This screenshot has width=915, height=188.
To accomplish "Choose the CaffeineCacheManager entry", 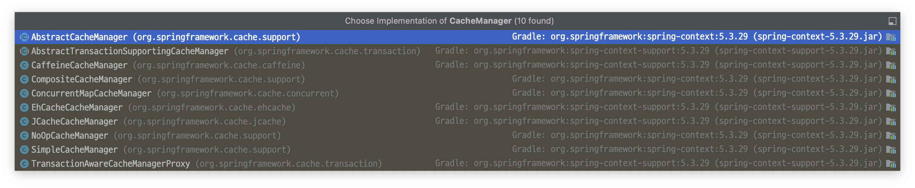I will (457, 65).
